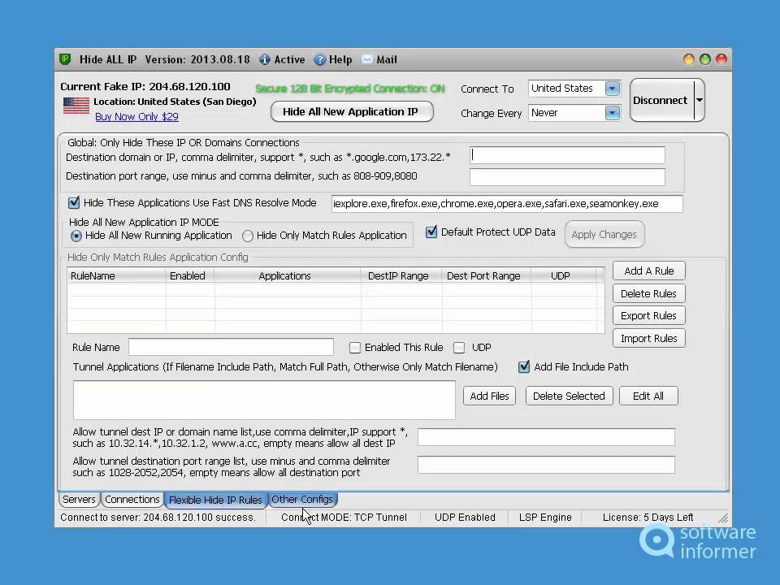Open the Help question mark icon
Image resolution: width=780 pixels, height=585 pixels.
tap(319, 59)
